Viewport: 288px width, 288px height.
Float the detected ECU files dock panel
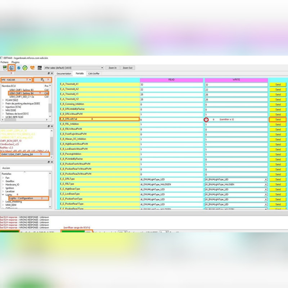(x=49, y=126)
